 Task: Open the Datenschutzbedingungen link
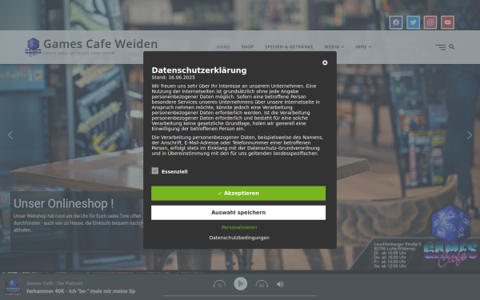[239, 238]
